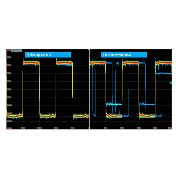
Task: Click the blue reduced-amplitude trace at far right
Action: click(x=164, y=73)
